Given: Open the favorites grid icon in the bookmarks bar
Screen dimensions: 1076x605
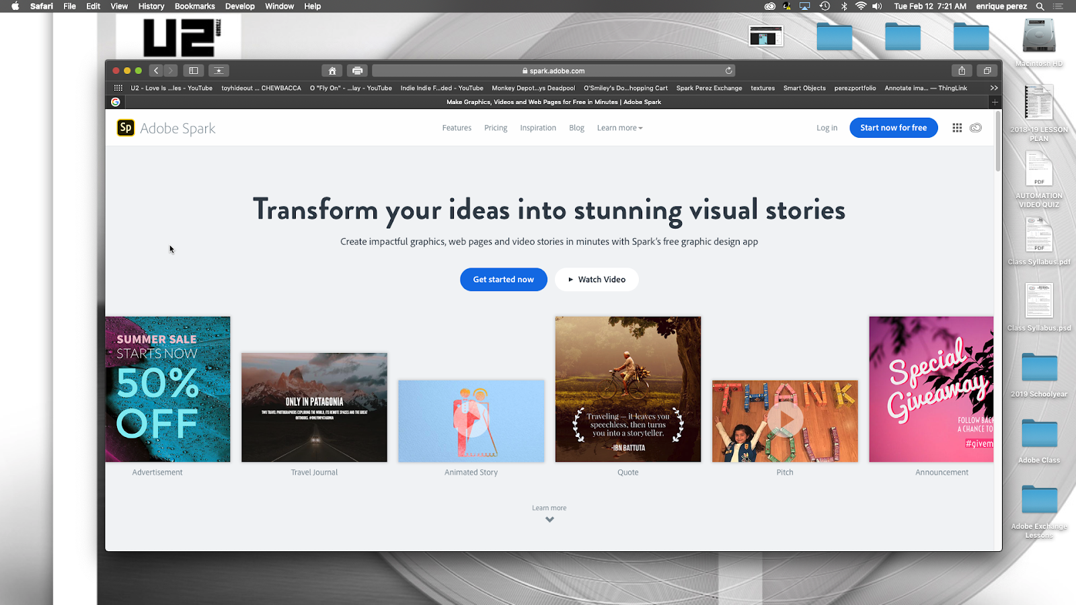Looking at the screenshot, I should pos(118,88).
